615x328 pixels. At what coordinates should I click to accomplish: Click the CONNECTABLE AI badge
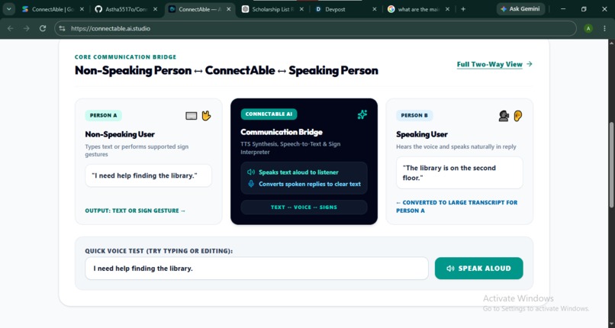click(269, 114)
